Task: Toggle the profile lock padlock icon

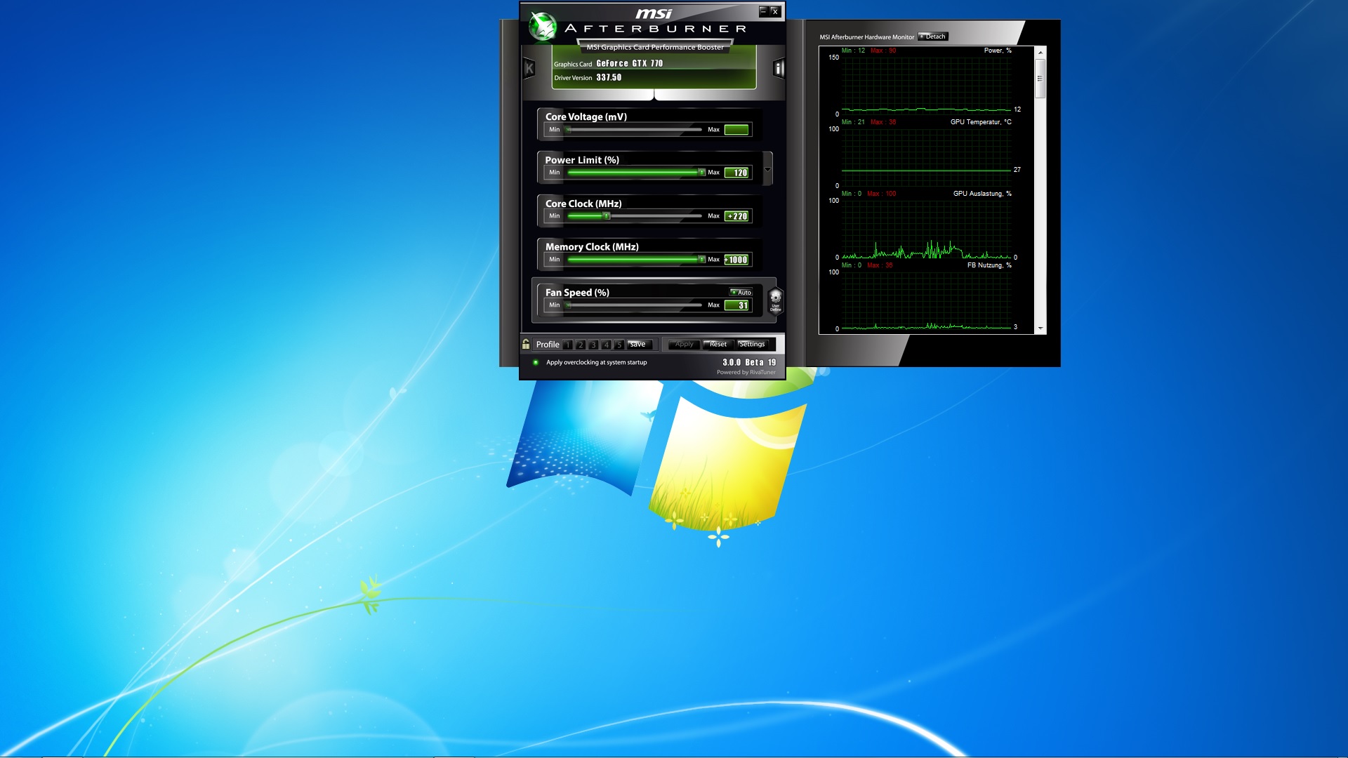Action: pos(526,344)
